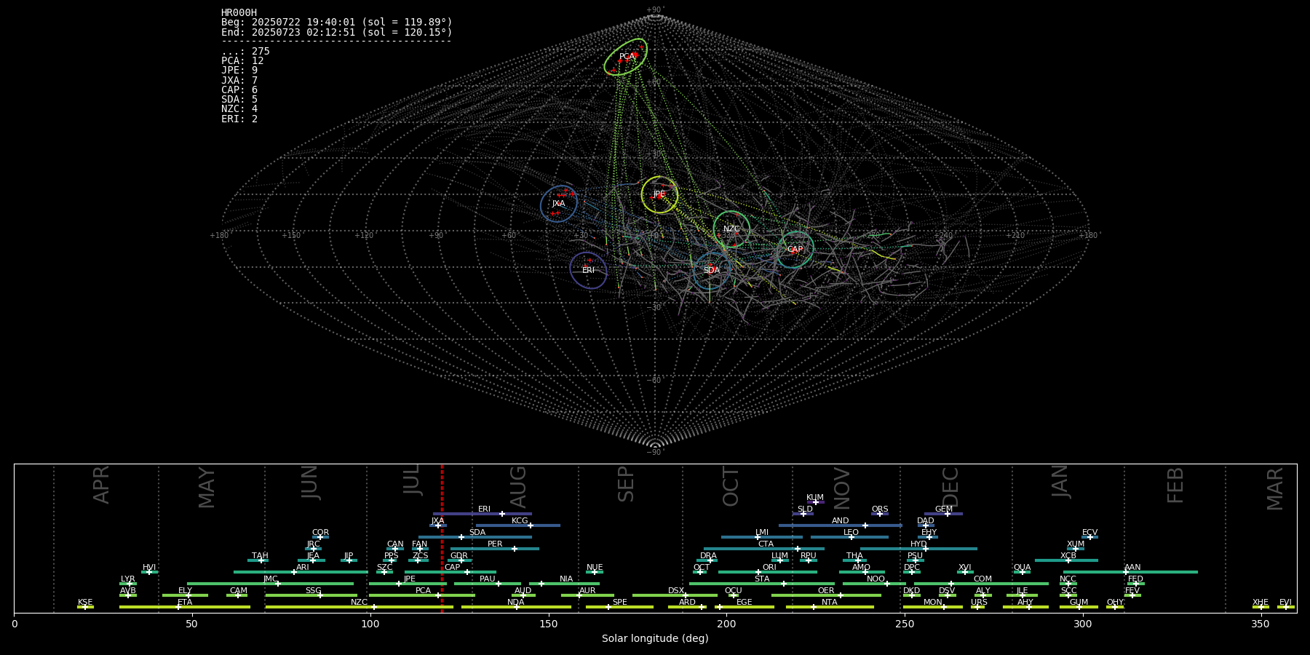Click the SSG shower bar in the timeline
The width and height of the screenshot is (1310, 655).
tap(311, 595)
